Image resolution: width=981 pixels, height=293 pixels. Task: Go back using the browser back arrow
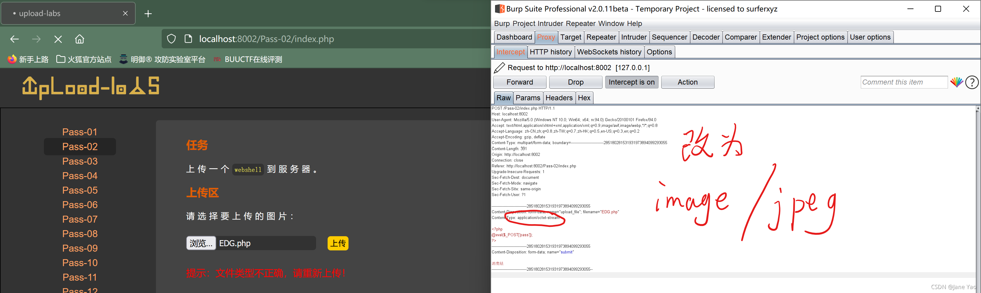[x=15, y=39]
